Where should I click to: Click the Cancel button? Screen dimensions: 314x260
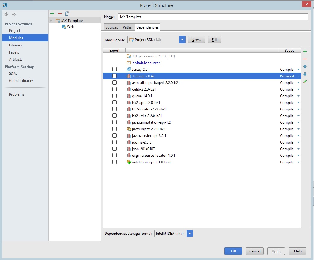click(255, 251)
